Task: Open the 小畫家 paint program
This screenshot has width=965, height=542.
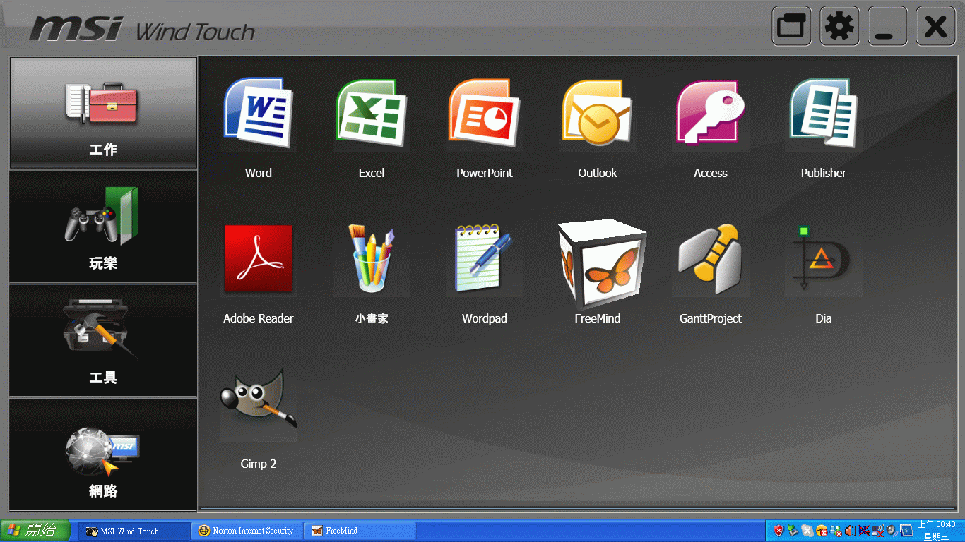Action: pos(372,259)
